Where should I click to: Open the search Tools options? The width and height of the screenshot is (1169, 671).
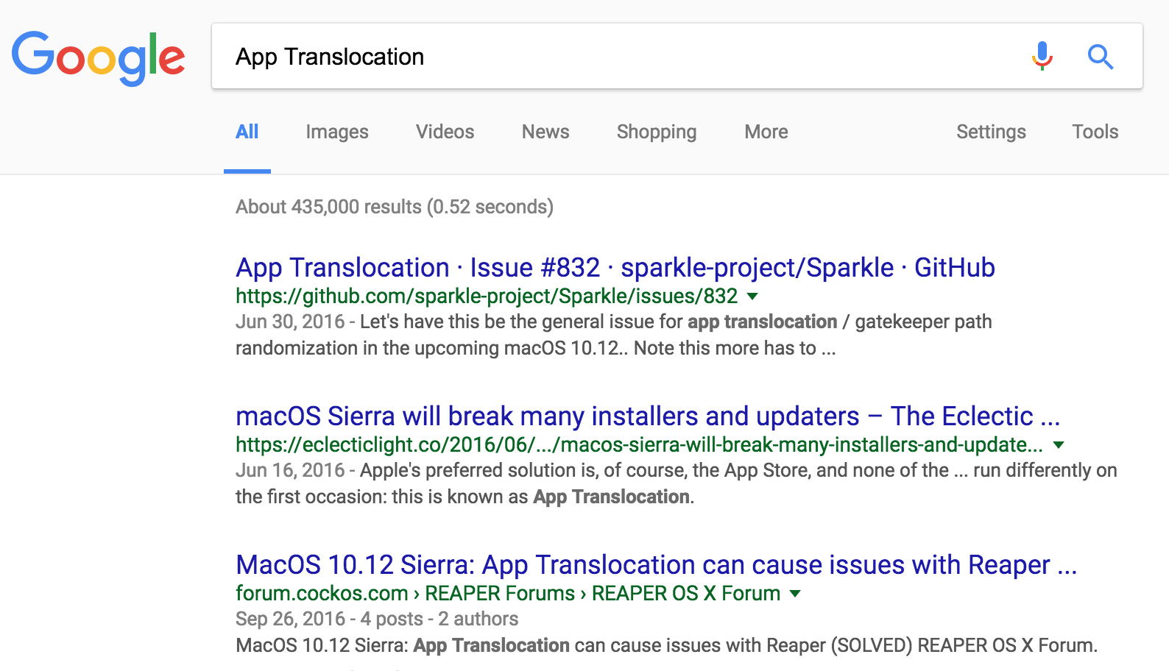[x=1095, y=132]
